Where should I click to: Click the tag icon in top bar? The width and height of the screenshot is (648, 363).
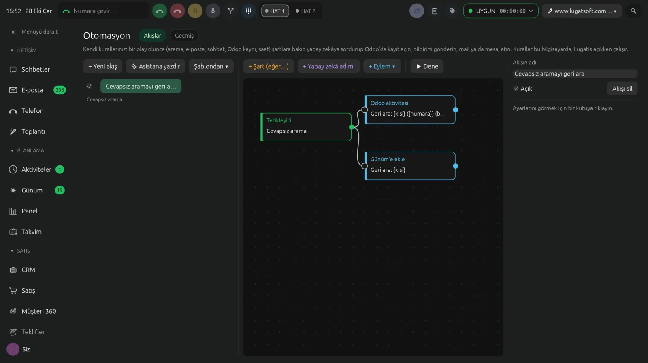tap(452, 11)
